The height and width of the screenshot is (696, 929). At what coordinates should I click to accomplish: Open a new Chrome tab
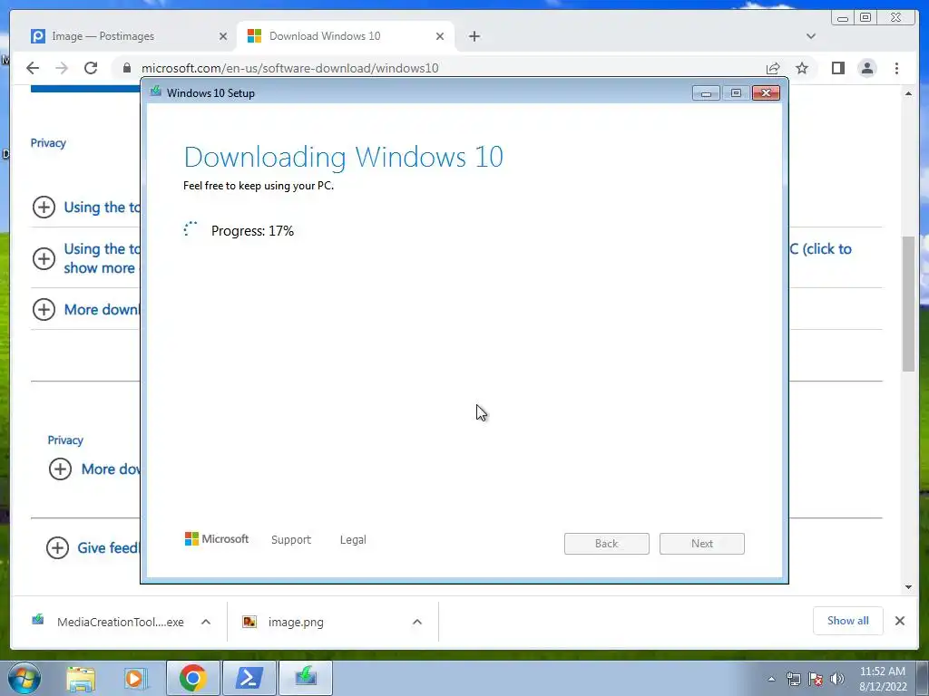tap(474, 36)
